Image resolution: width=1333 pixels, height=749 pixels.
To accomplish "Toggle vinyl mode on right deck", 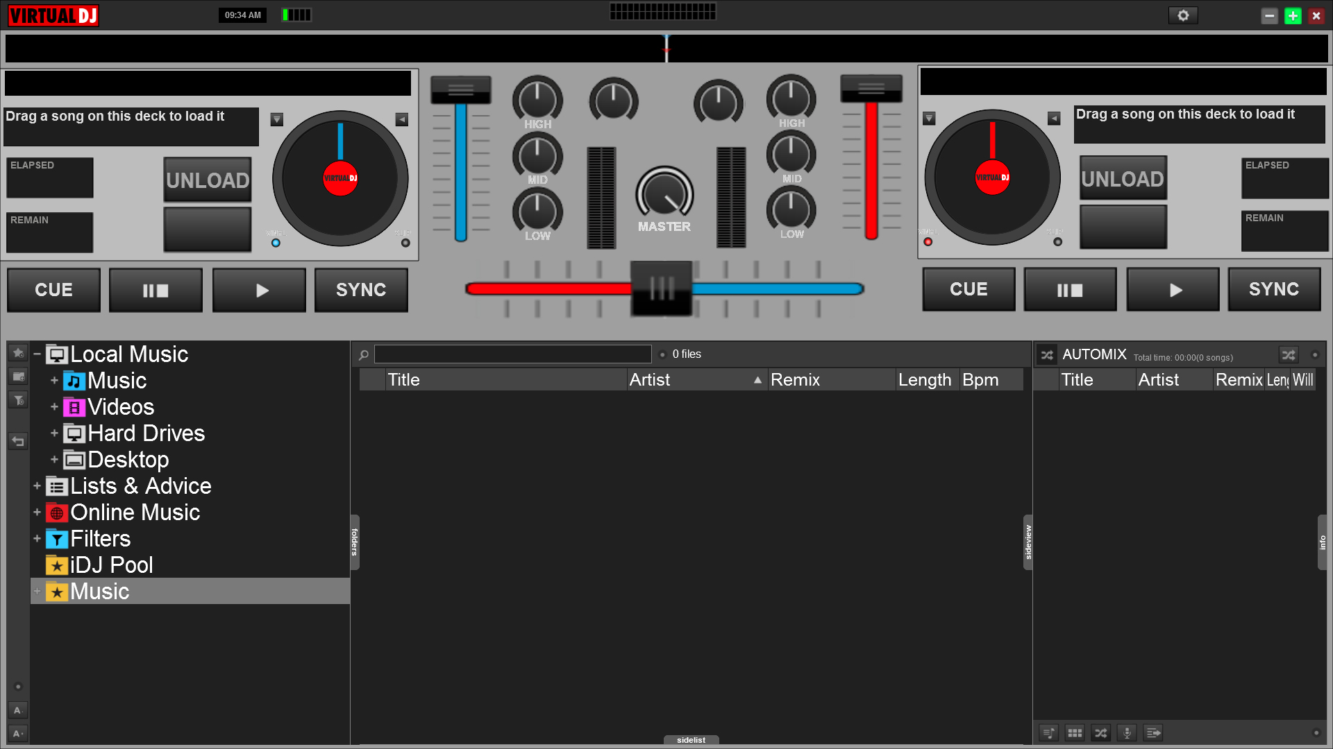I will pyautogui.click(x=928, y=242).
